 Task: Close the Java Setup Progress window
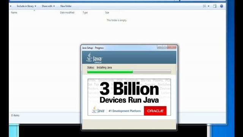click(x=172, y=47)
